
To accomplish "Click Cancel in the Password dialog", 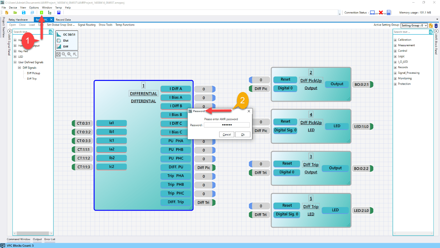I will click(227, 134).
